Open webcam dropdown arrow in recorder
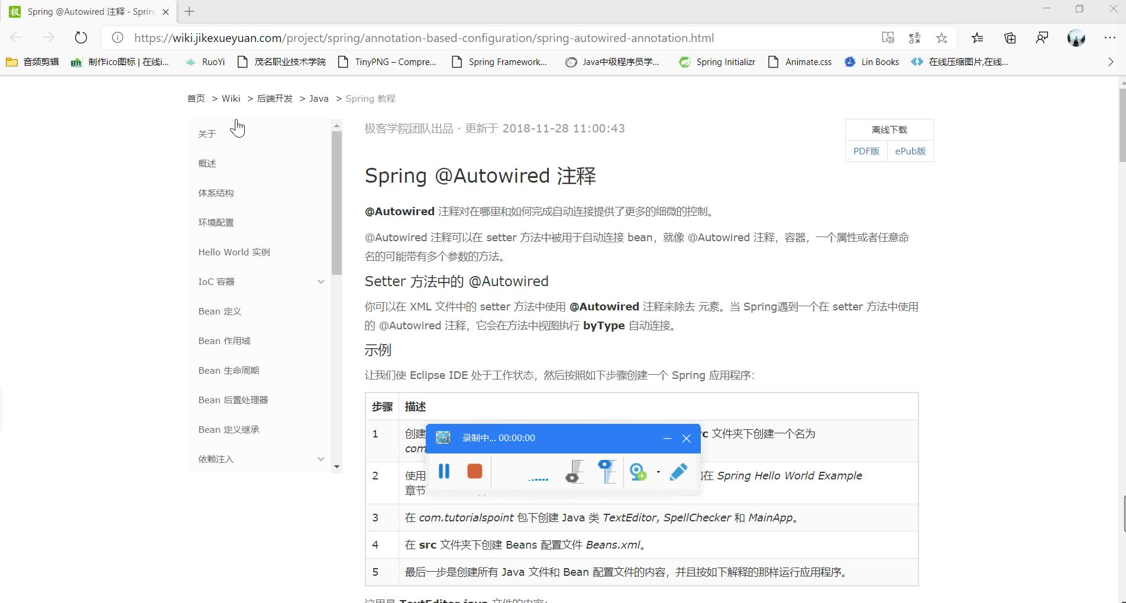This screenshot has height=603, width=1126. click(x=658, y=472)
